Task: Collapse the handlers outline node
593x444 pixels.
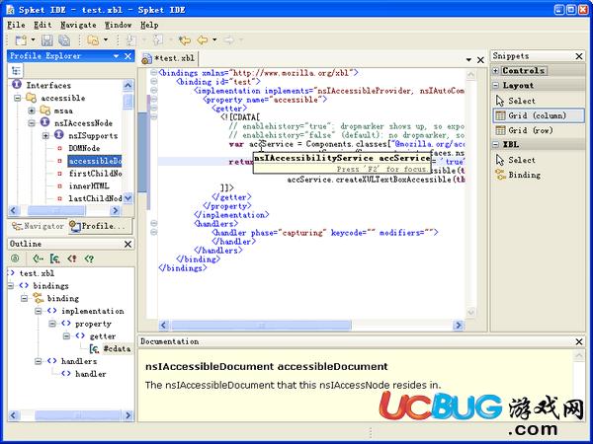Action: [x=39, y=361]
